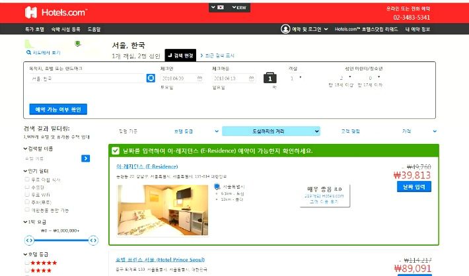Enable swimming pool filter checkbox
Viewport: 469px width, 276px height.
[x=27, y=187]
